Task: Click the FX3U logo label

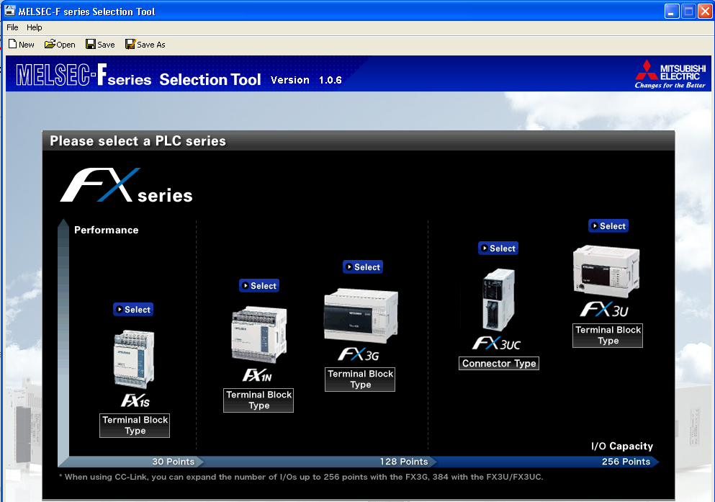Action: point(604,310)
